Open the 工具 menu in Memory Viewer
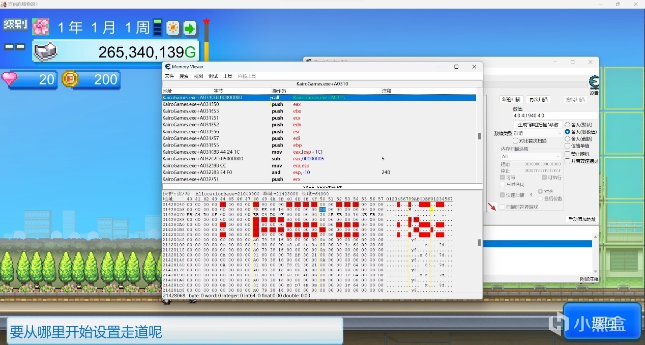645x345 pixels. (x=228, y=76)
